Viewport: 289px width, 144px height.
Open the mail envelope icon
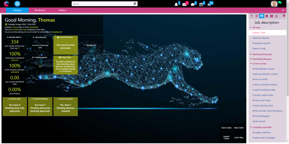coord(184,4)
